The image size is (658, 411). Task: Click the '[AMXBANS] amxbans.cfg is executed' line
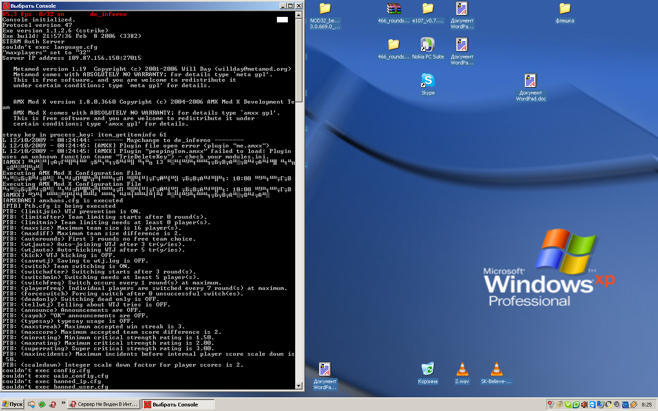(63, 200)
